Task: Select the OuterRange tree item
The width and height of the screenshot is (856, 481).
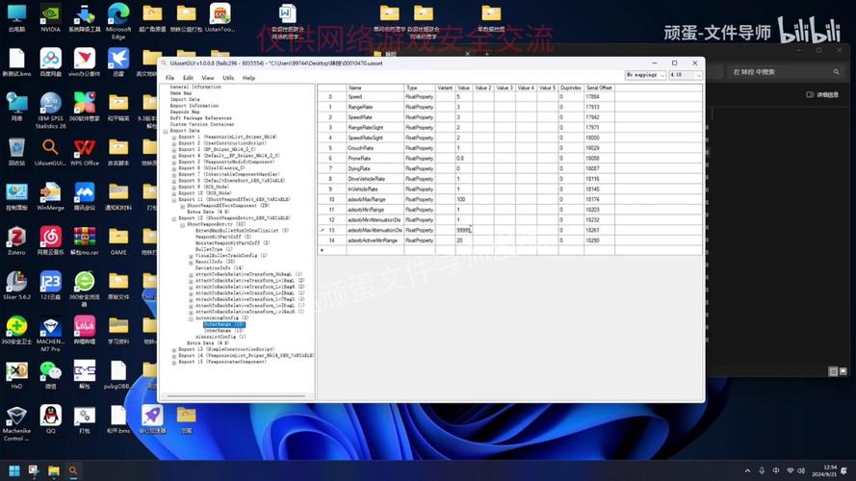Action: pos(224,324)
